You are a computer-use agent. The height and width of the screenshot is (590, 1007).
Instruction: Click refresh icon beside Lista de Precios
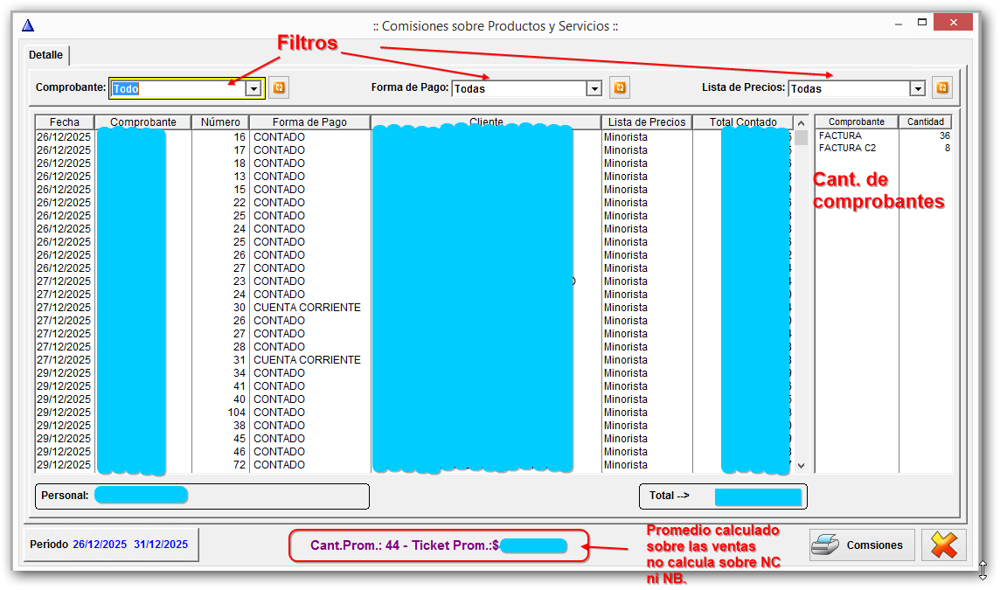[941, 88]
